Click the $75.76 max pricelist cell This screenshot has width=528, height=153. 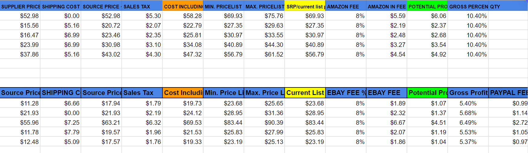(264, 16)
